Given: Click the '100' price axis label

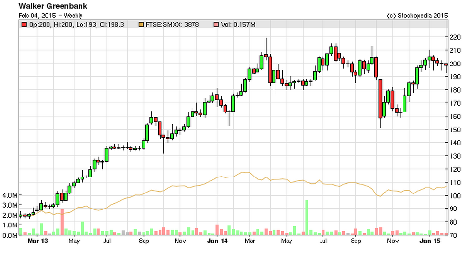Looking at the screenshot, I should coord(455,195).
